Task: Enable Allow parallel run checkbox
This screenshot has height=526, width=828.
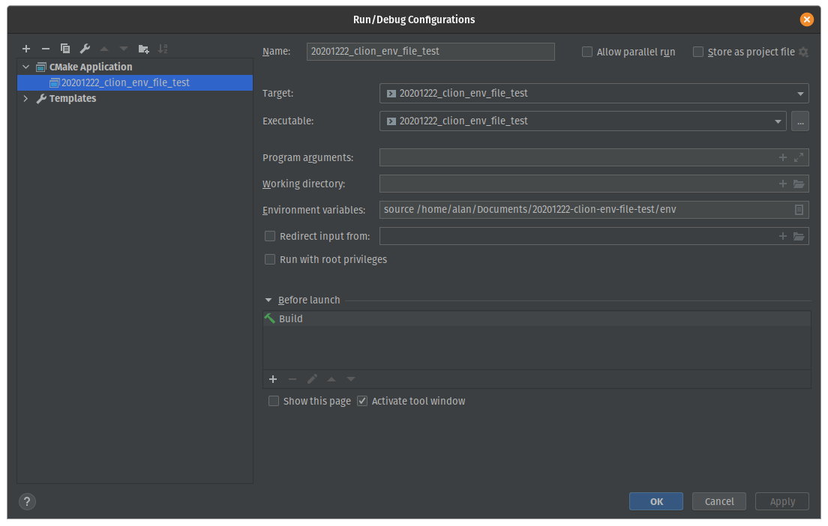Action: tap(587, 52)
